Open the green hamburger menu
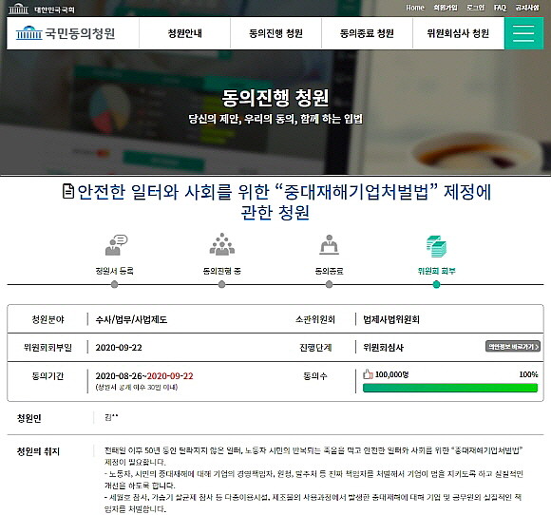 tap(523, 33)
